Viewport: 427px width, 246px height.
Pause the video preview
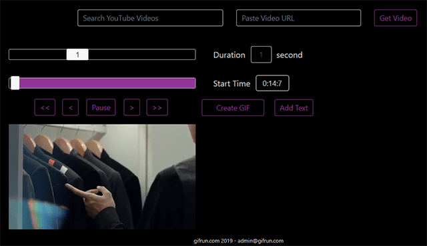point(101,107)
